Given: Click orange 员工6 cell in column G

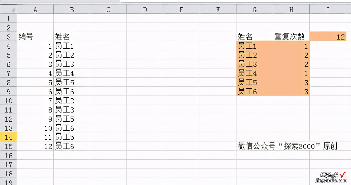Looking at the screenshot, I should coord(255,91).
